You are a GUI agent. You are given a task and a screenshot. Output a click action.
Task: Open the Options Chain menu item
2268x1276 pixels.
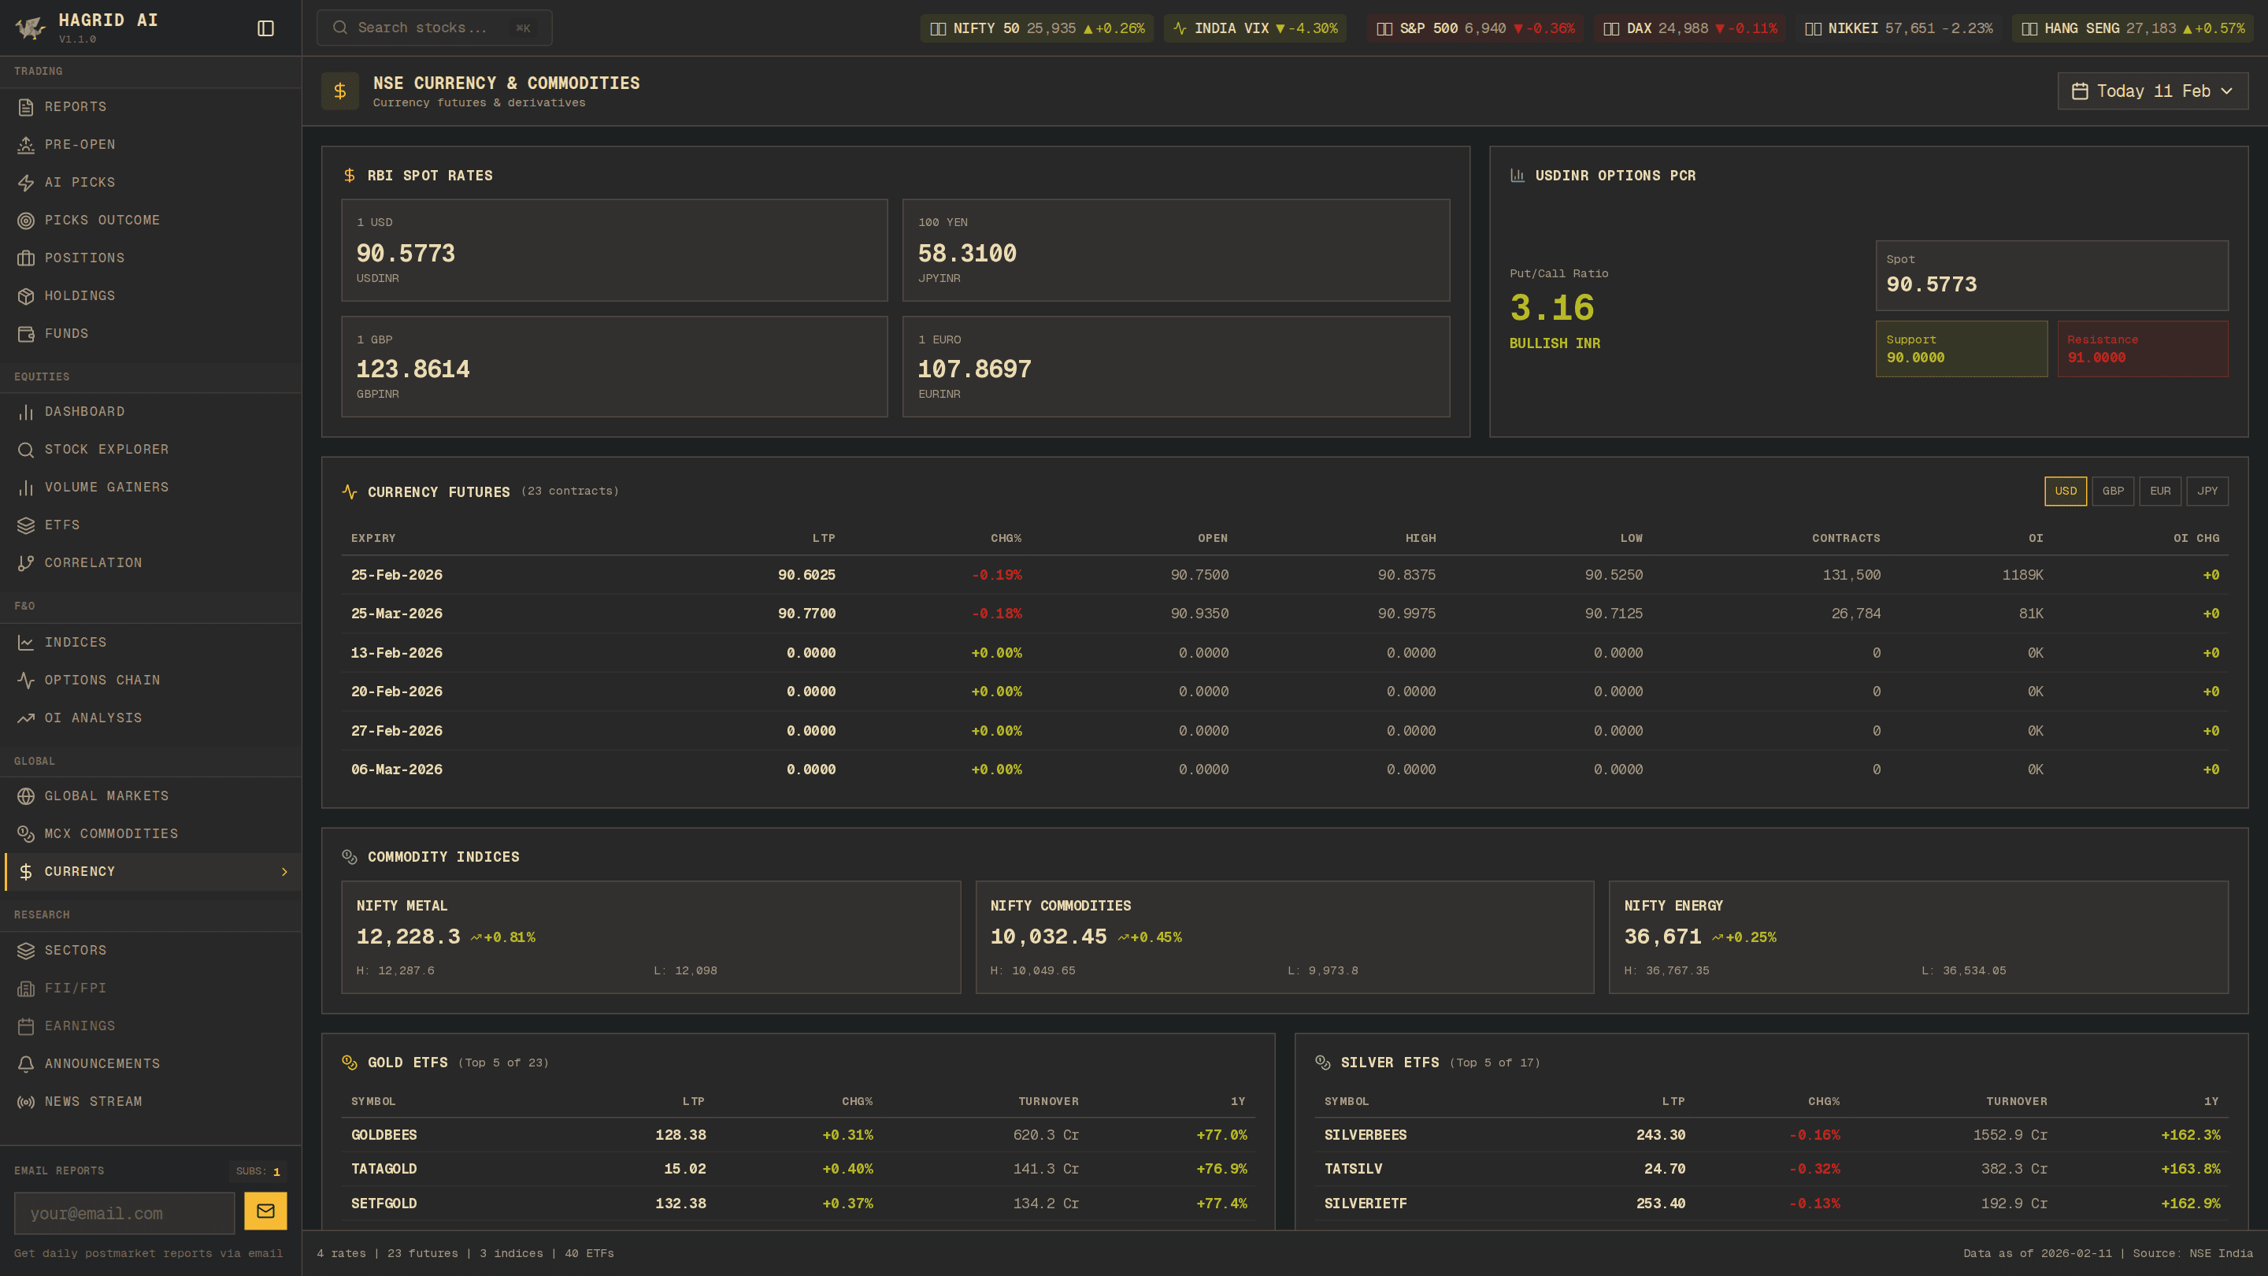click(102, 680)
